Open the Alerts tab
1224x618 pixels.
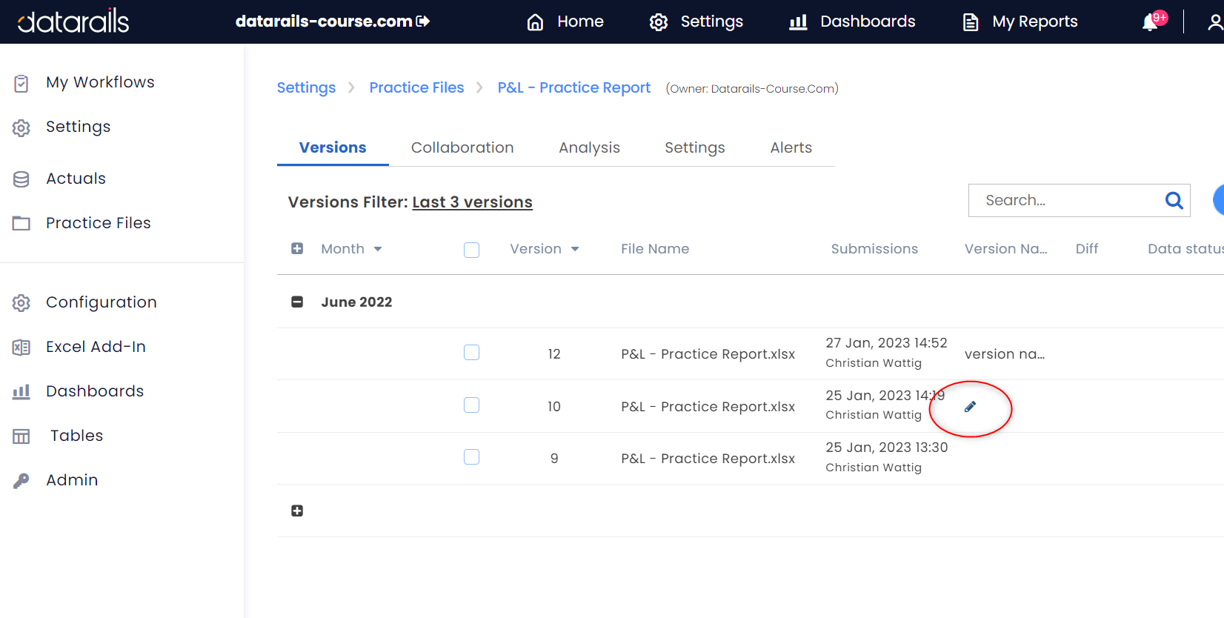point(791,147)
